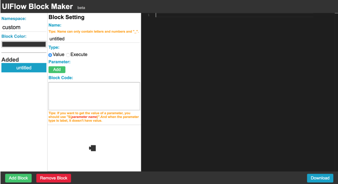Click the block preview puzzle piece icon
Viewport: 338px width, 184px height.
tap(92, 148)
